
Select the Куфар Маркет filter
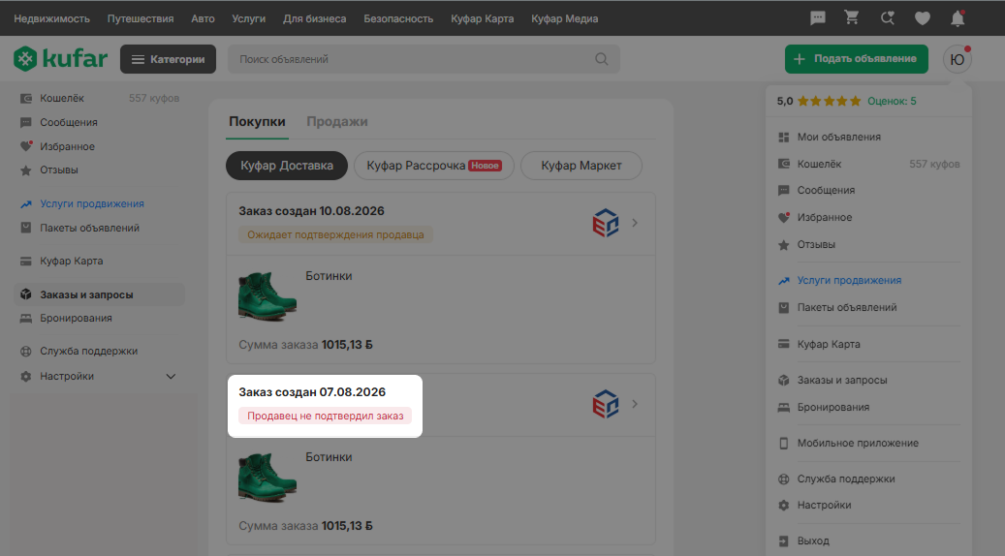click(581, 166)
